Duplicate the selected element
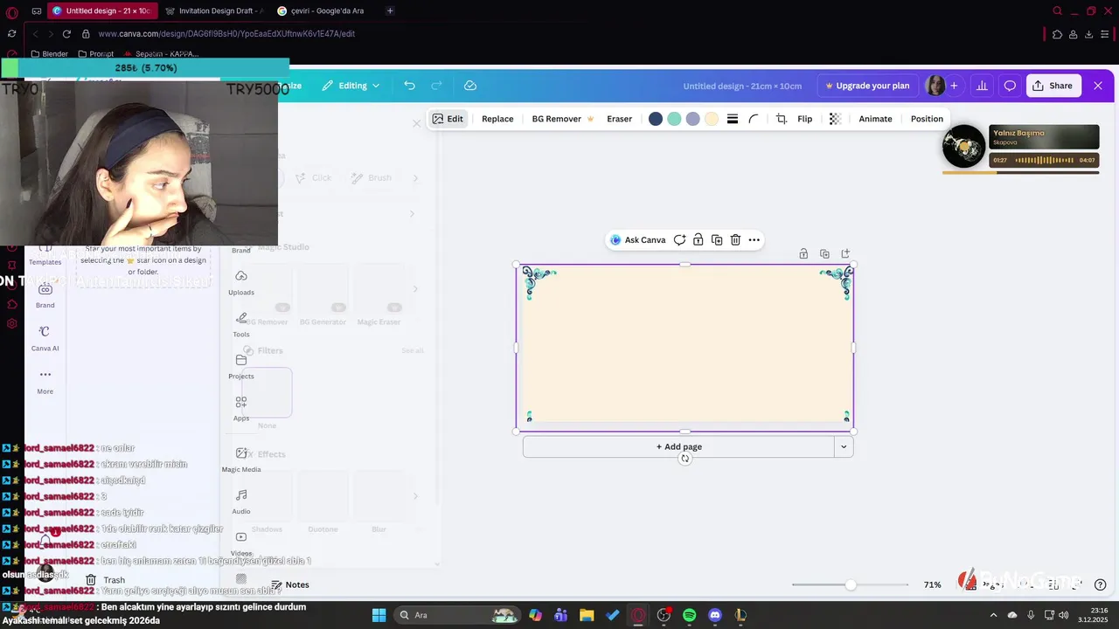The image size is (1119, 629). [x=717, y=240]
